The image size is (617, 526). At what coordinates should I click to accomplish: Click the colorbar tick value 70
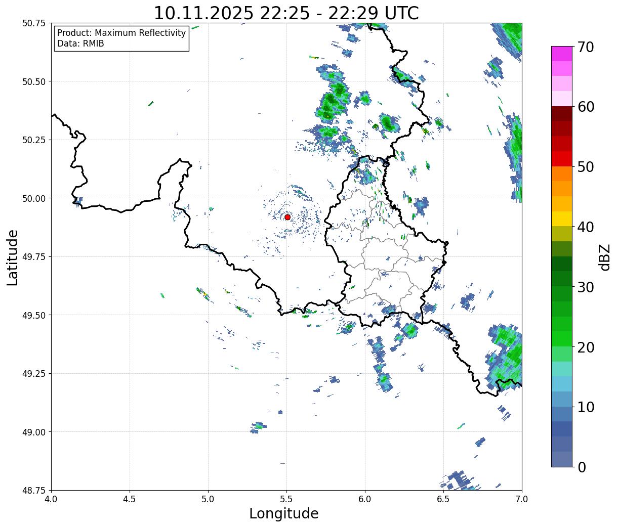pos(586,47)
